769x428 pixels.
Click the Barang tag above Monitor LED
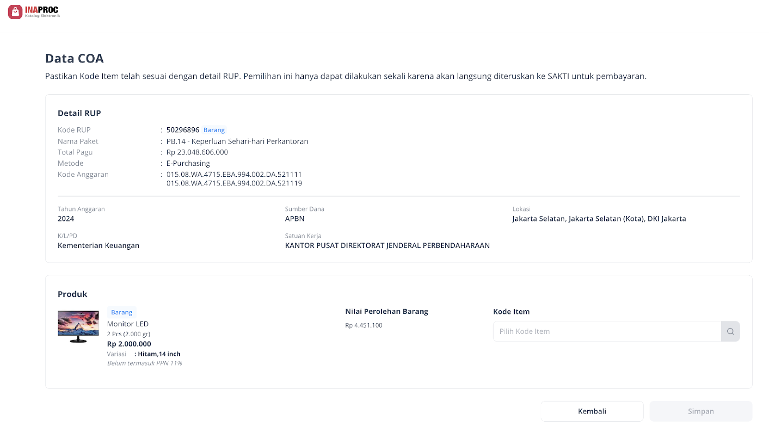[x=121, y=312]
